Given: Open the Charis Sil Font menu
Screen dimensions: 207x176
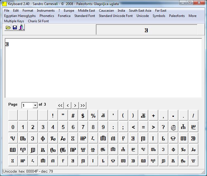Looking at the screenshot, I should [x=38, y=21].
